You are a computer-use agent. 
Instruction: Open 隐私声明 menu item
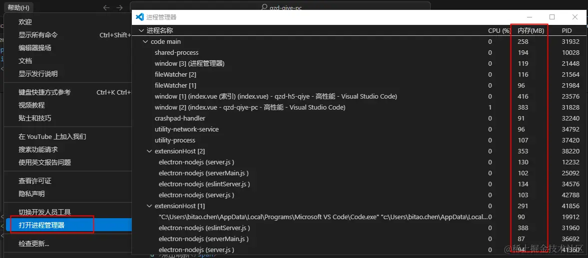click(67, 194)
